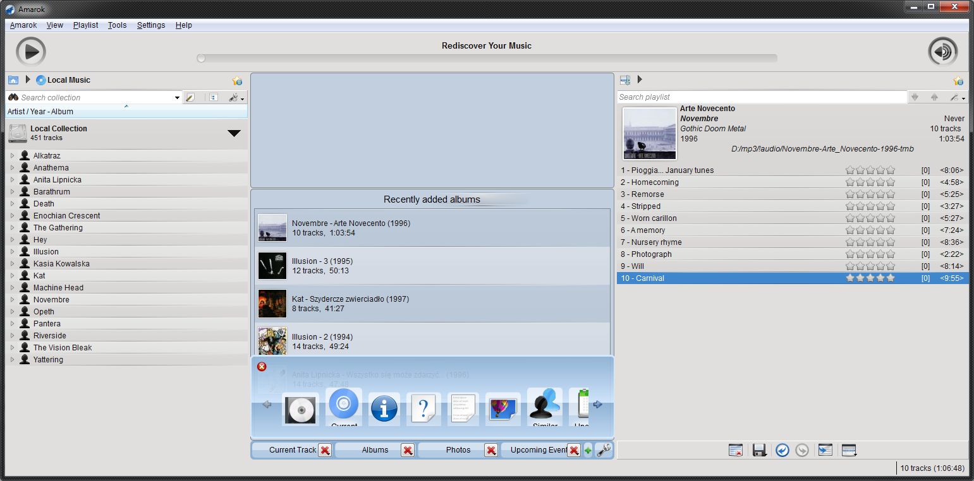Go to the media sources home folder icon
974x481 pixels.
(13, 80)
